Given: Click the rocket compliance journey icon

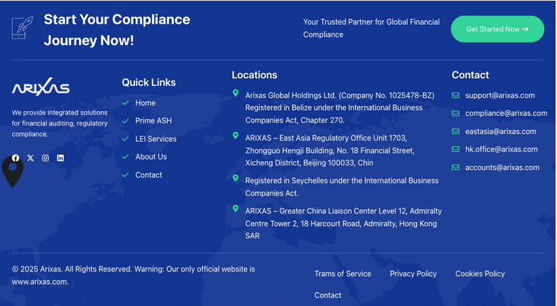Looking at the screenshot, I should (x=23, y=28).
